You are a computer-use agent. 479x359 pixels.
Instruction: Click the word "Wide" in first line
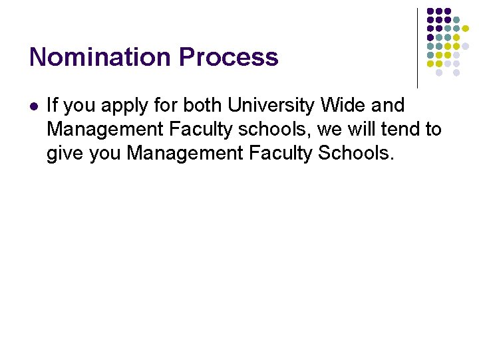[x=343, y=105]
